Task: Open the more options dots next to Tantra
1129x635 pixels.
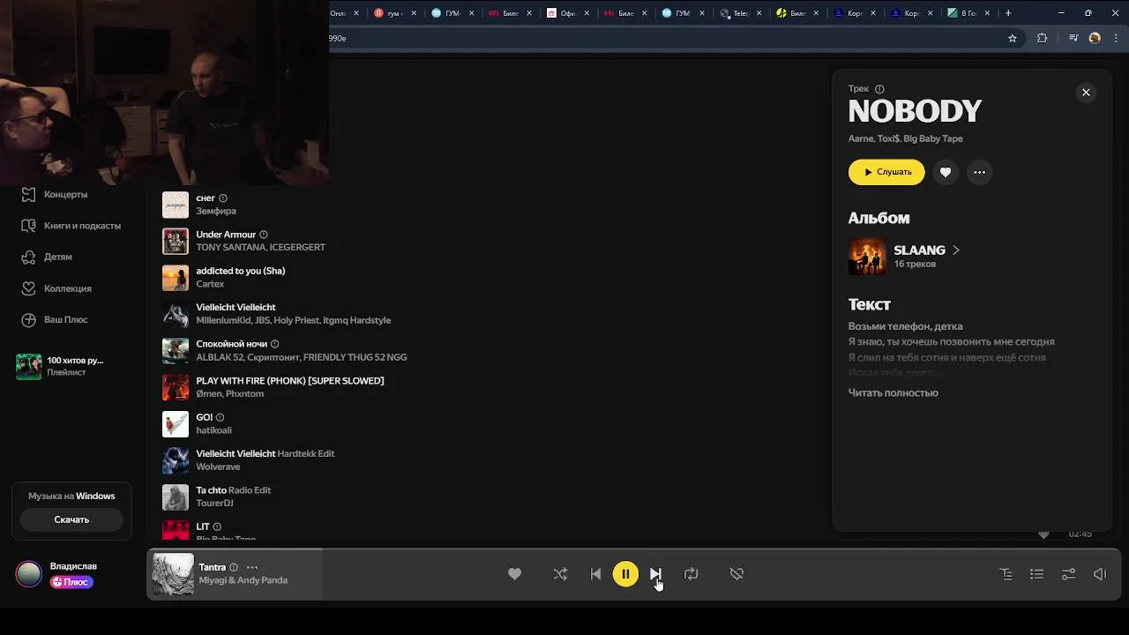Action: point(252,567)
